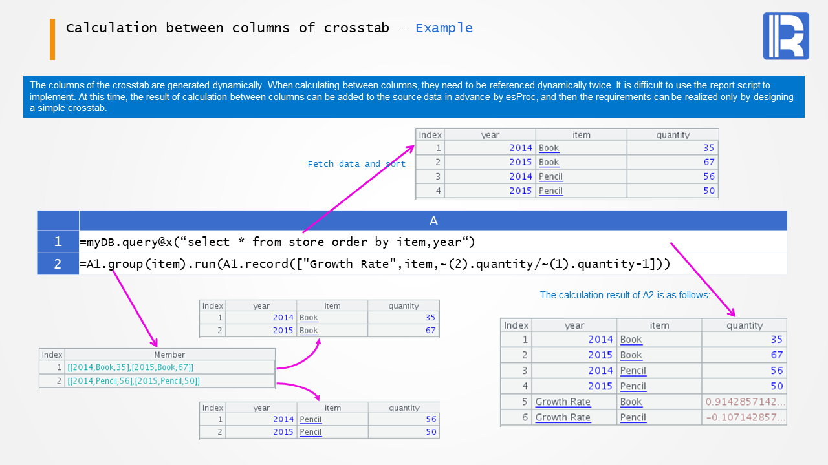The width and height of the screenshot is (828, 465).
Task: Select the [[2014,Pencil,56],[2015,Pencil,50]] member row
Action: (x=133, y=382)
